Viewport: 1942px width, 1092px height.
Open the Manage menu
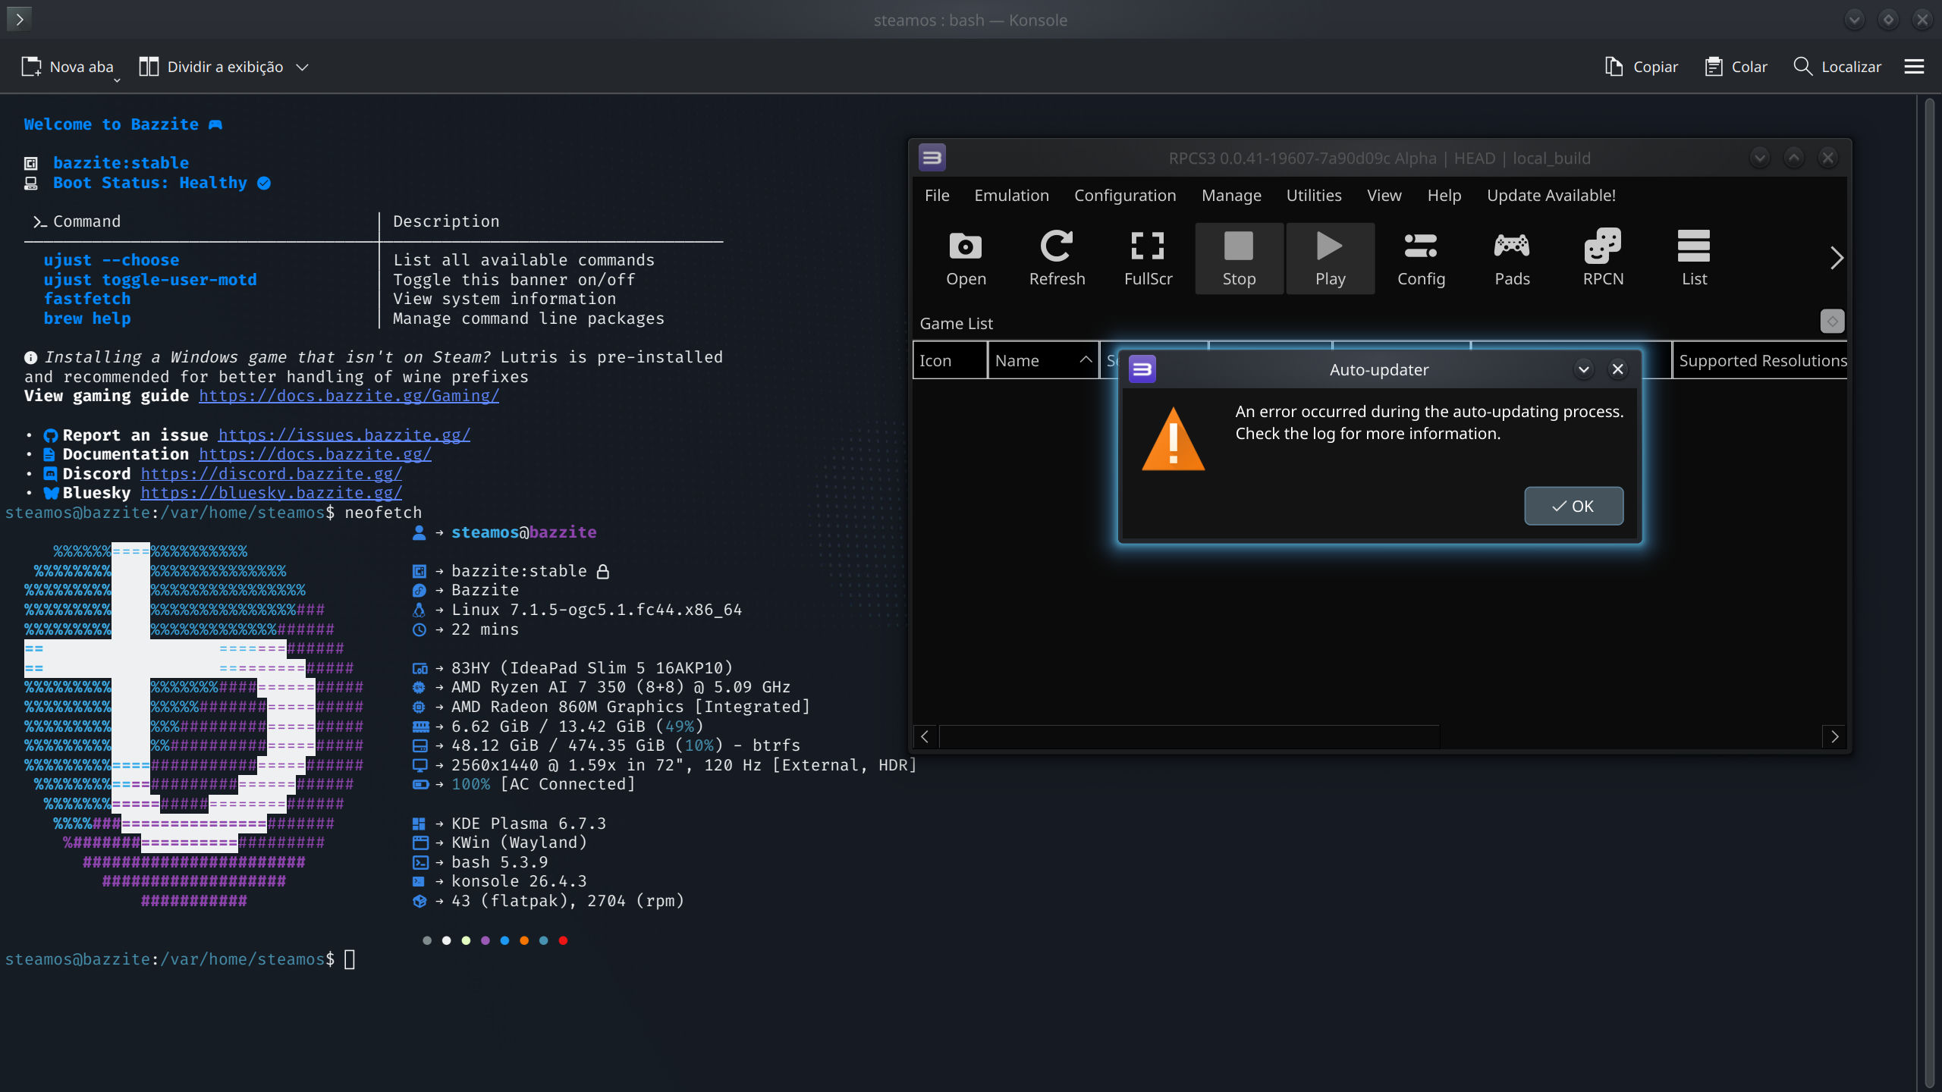pos(1231,195)
